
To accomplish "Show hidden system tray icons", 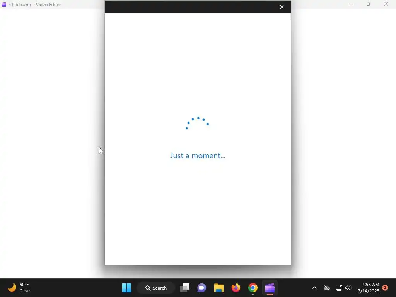I will coord(314,288).
